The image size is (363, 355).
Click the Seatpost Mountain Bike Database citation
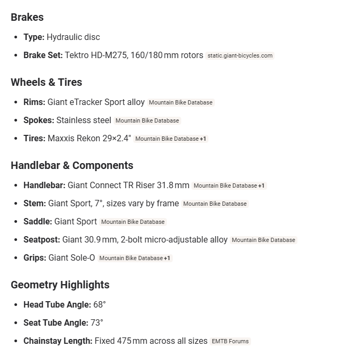pos(263,240)
